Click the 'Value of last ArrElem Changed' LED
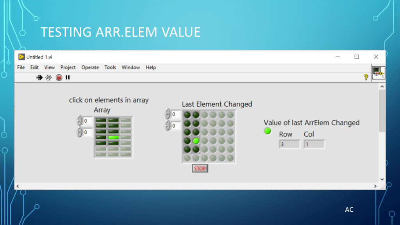Screen dimensions: 400x225 coord(268,131)
